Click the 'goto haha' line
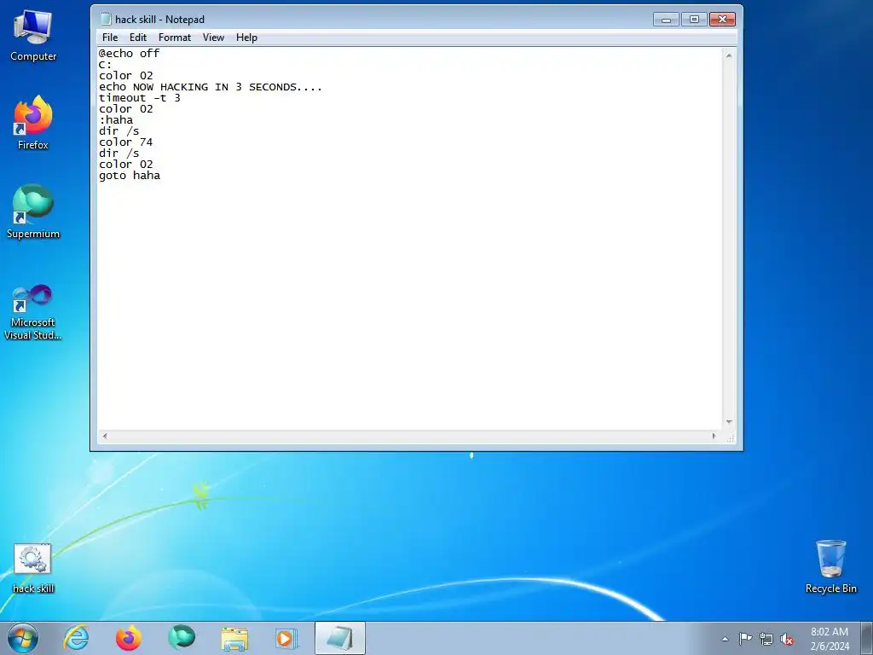This screenshot has height=655, width=873. (x=130, y=176)
